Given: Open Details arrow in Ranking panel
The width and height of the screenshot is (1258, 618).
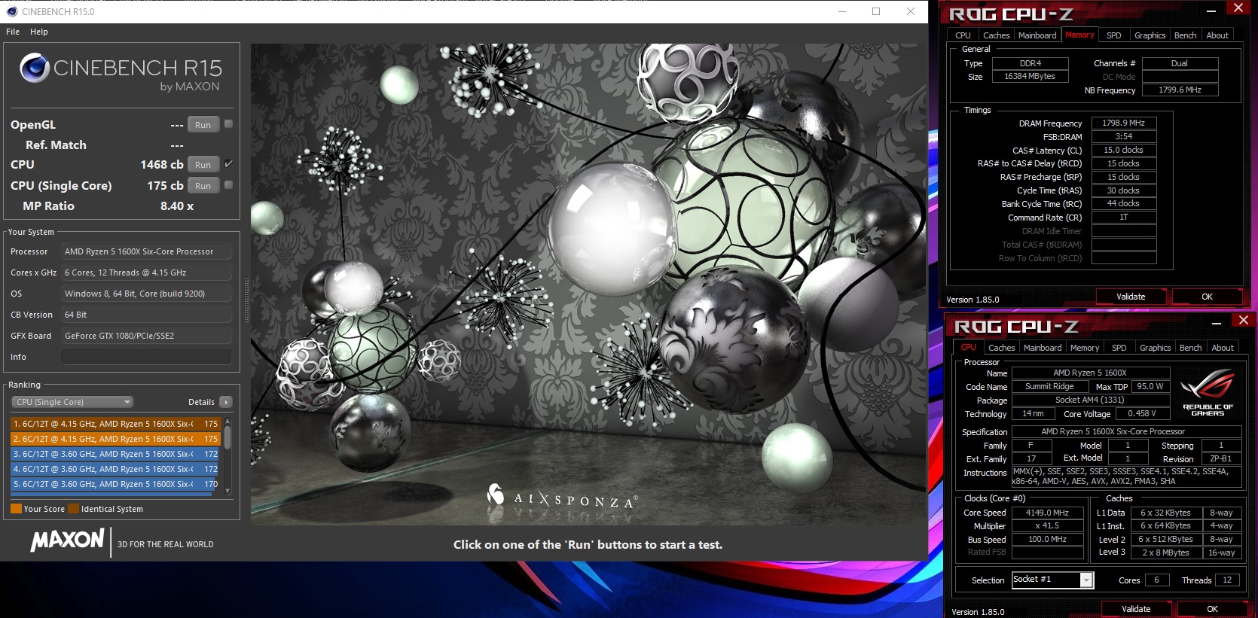Looking at the screenshot, I should (225, 402).
